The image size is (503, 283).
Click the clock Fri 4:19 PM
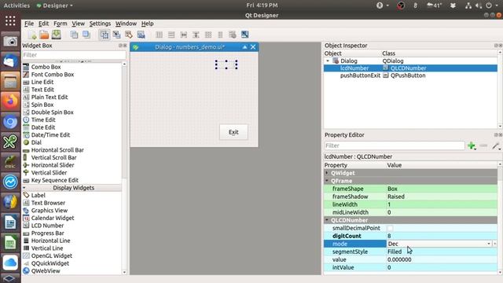click(262, 6)
